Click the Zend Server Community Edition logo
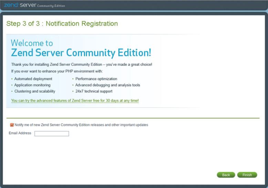The height and width of the screenshot is (188, 268). click(x=34, y=5)
